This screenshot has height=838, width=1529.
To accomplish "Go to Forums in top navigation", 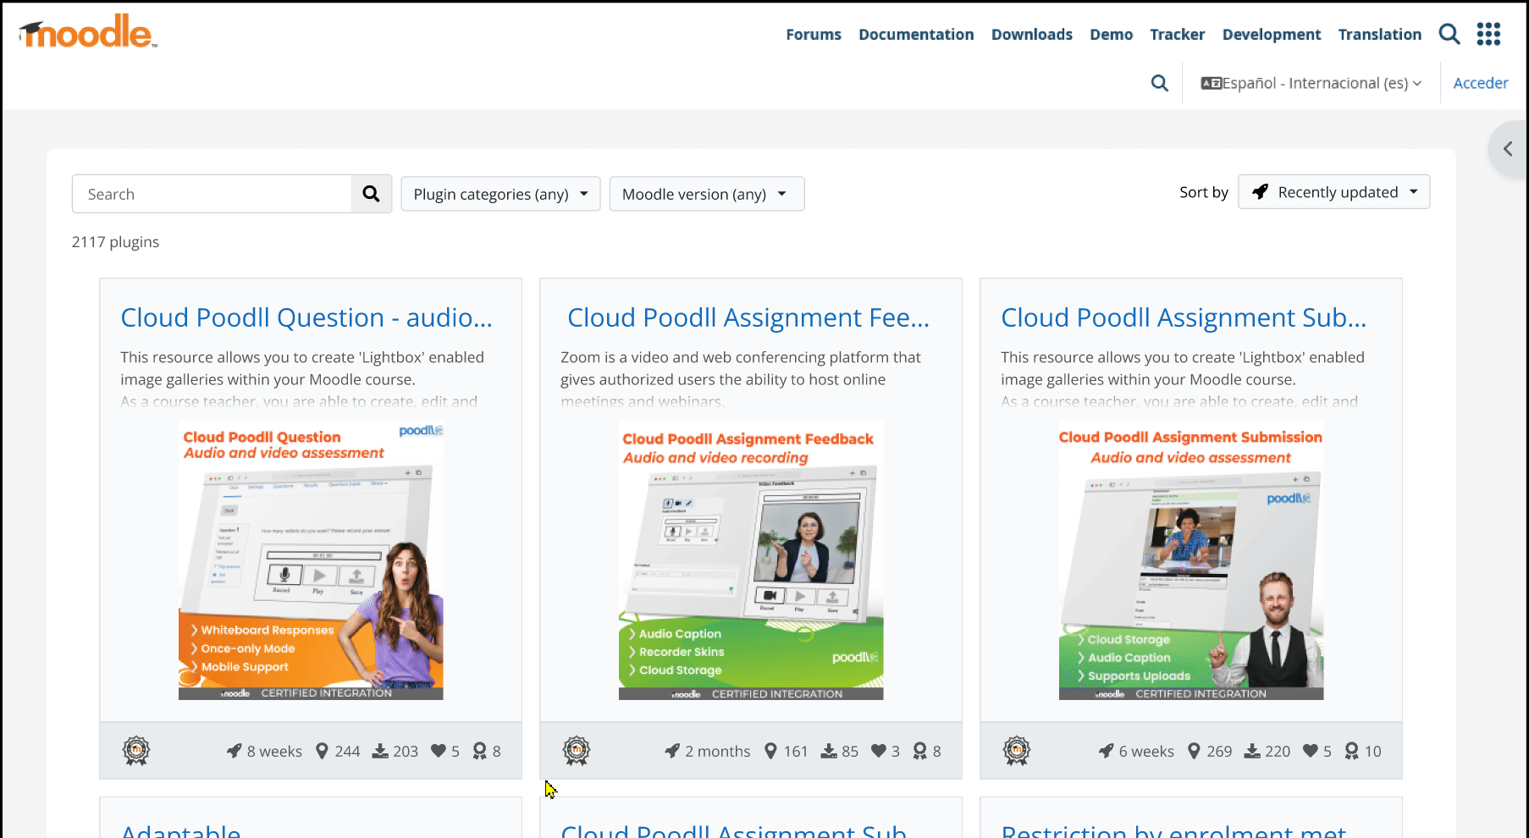I will pos(814,35).
